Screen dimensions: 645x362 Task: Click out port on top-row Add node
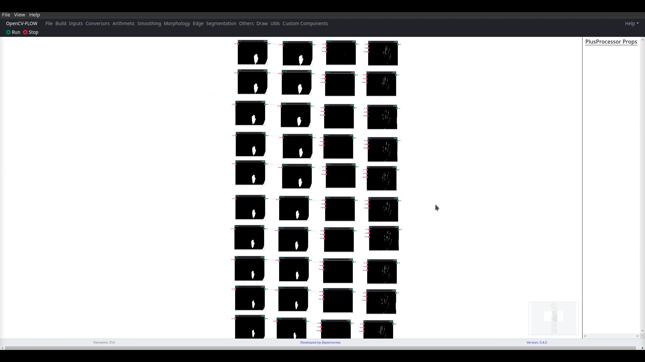coord(398,44)
